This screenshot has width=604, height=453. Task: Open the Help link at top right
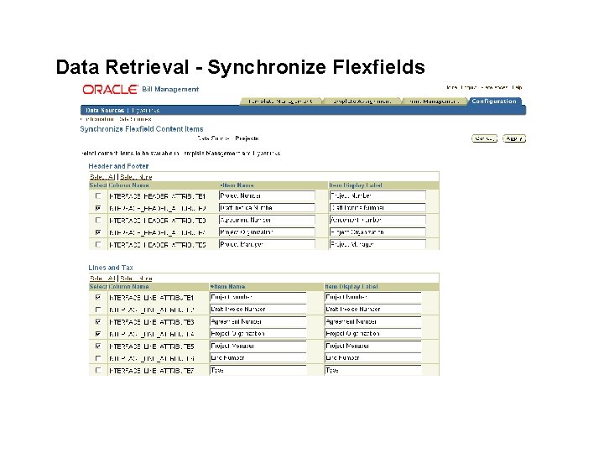pos(517,87)
